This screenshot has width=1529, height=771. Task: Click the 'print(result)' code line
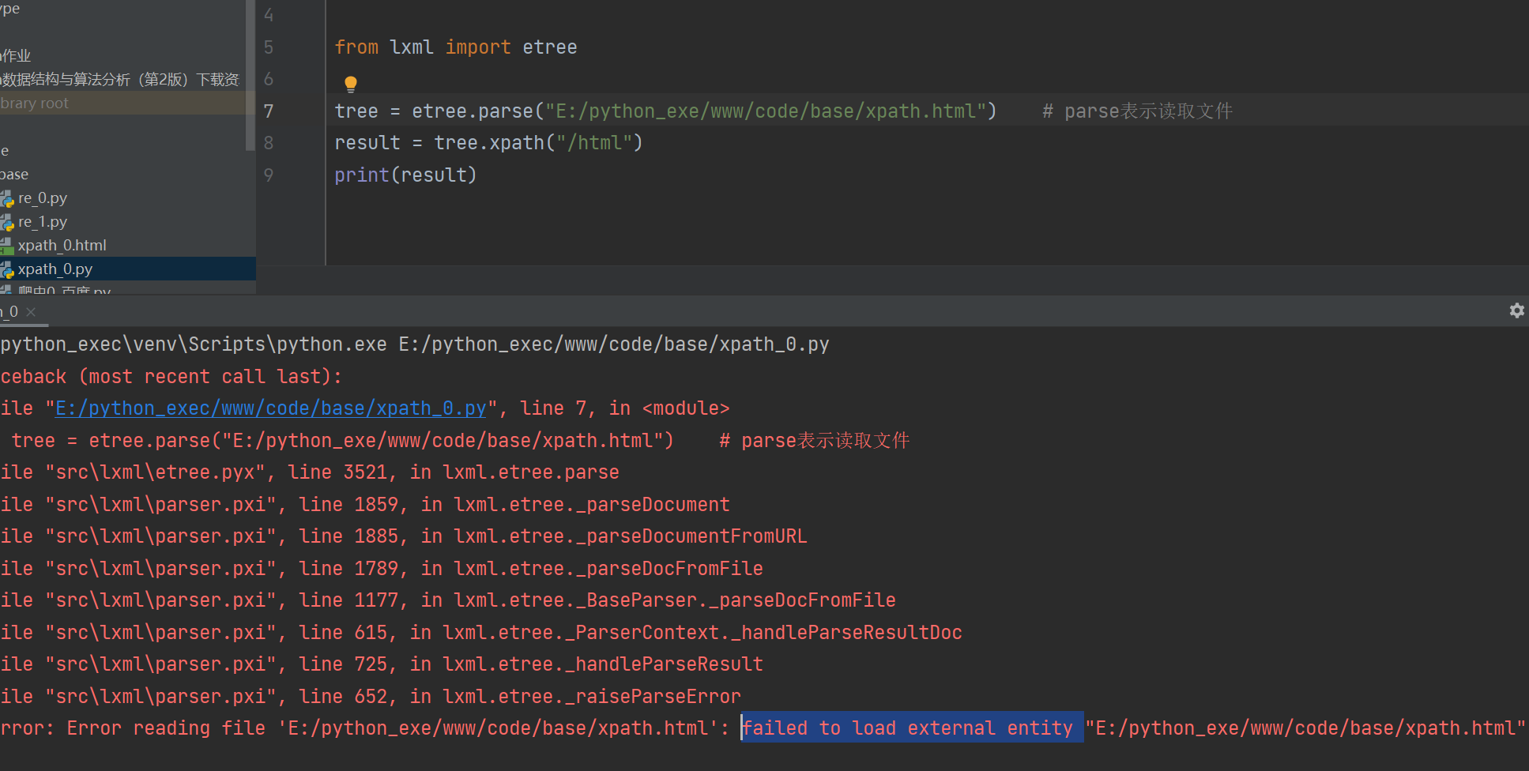pyautogui.click(x=405, y=175)
